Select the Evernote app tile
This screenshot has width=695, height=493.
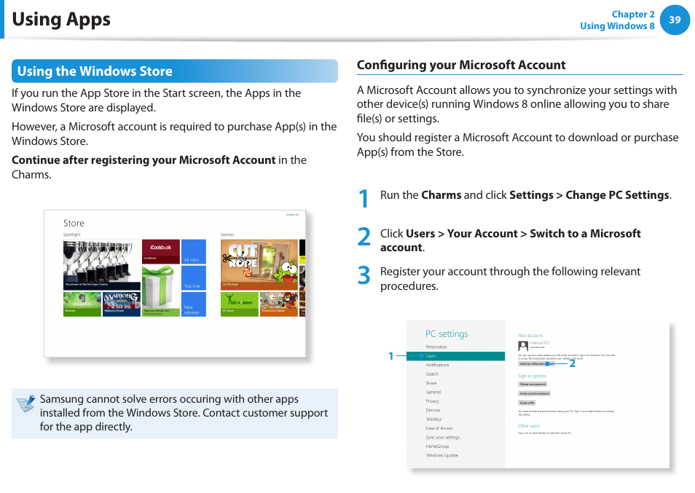coord(82,304)
